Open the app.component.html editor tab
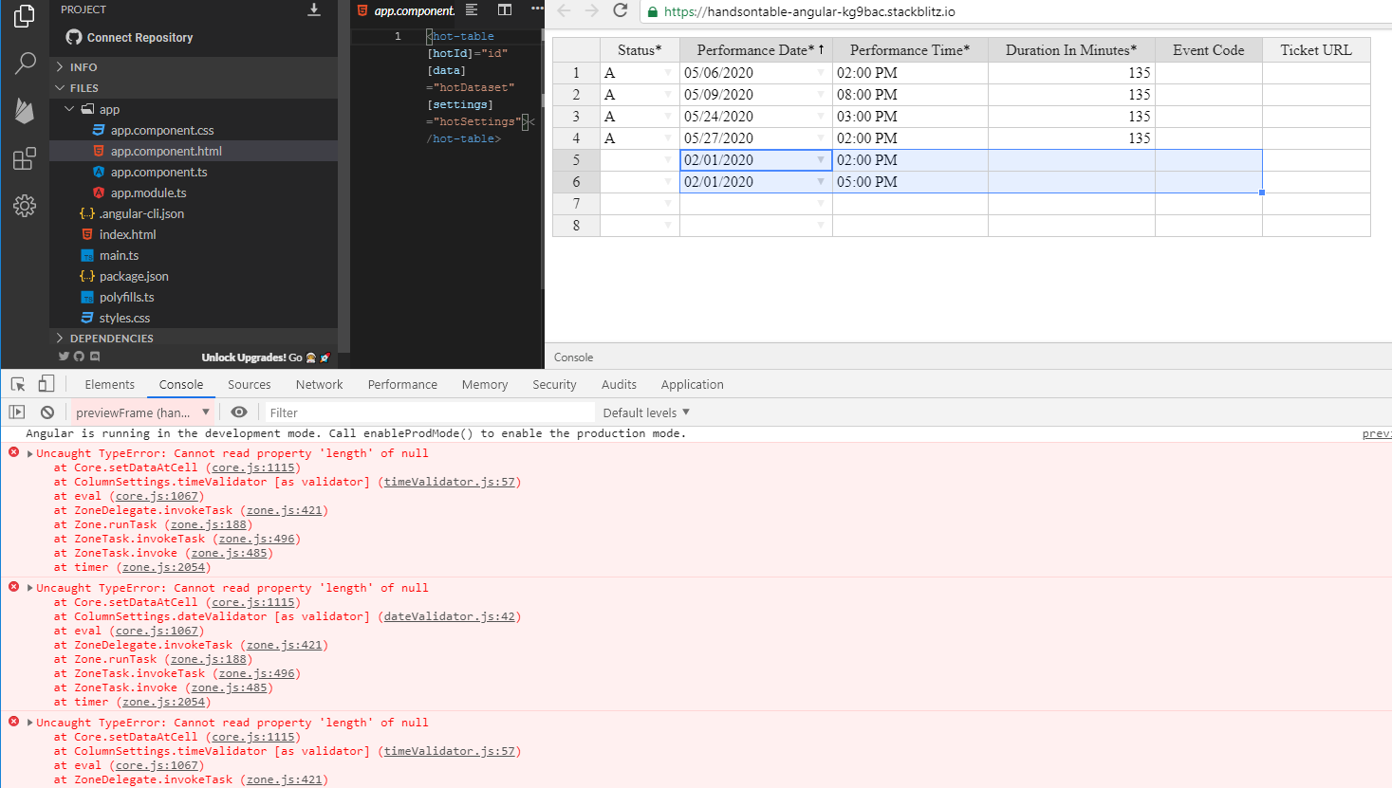 point(405,10)
